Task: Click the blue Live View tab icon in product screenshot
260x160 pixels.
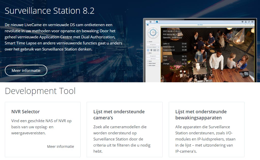Action: pyautogui.click(x=157, y=22)
